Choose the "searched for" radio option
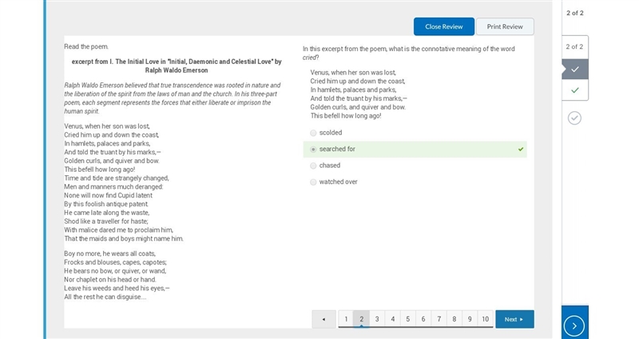The image size is (639, 339). click(x=313, y=150)
